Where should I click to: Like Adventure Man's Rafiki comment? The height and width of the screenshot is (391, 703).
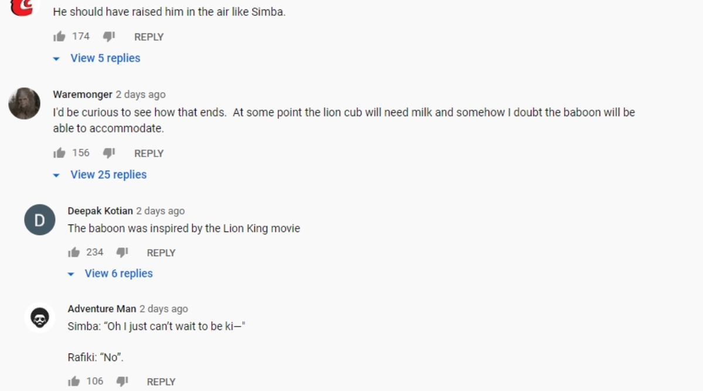click(74, 382)
